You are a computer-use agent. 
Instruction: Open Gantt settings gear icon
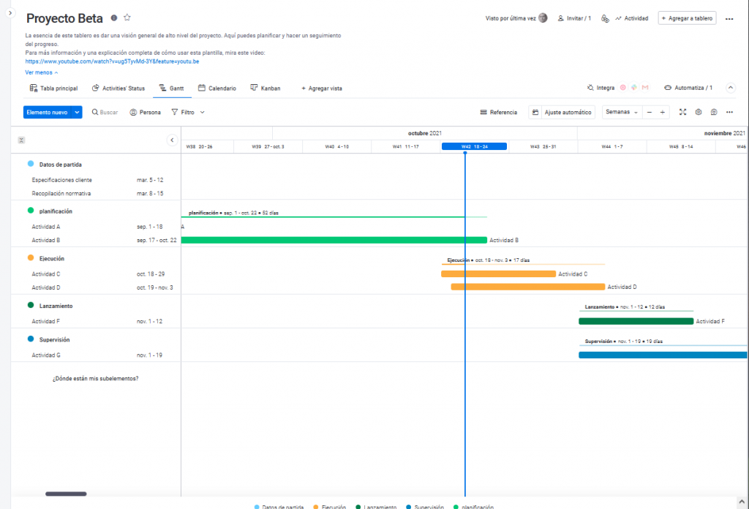(699, 112)
